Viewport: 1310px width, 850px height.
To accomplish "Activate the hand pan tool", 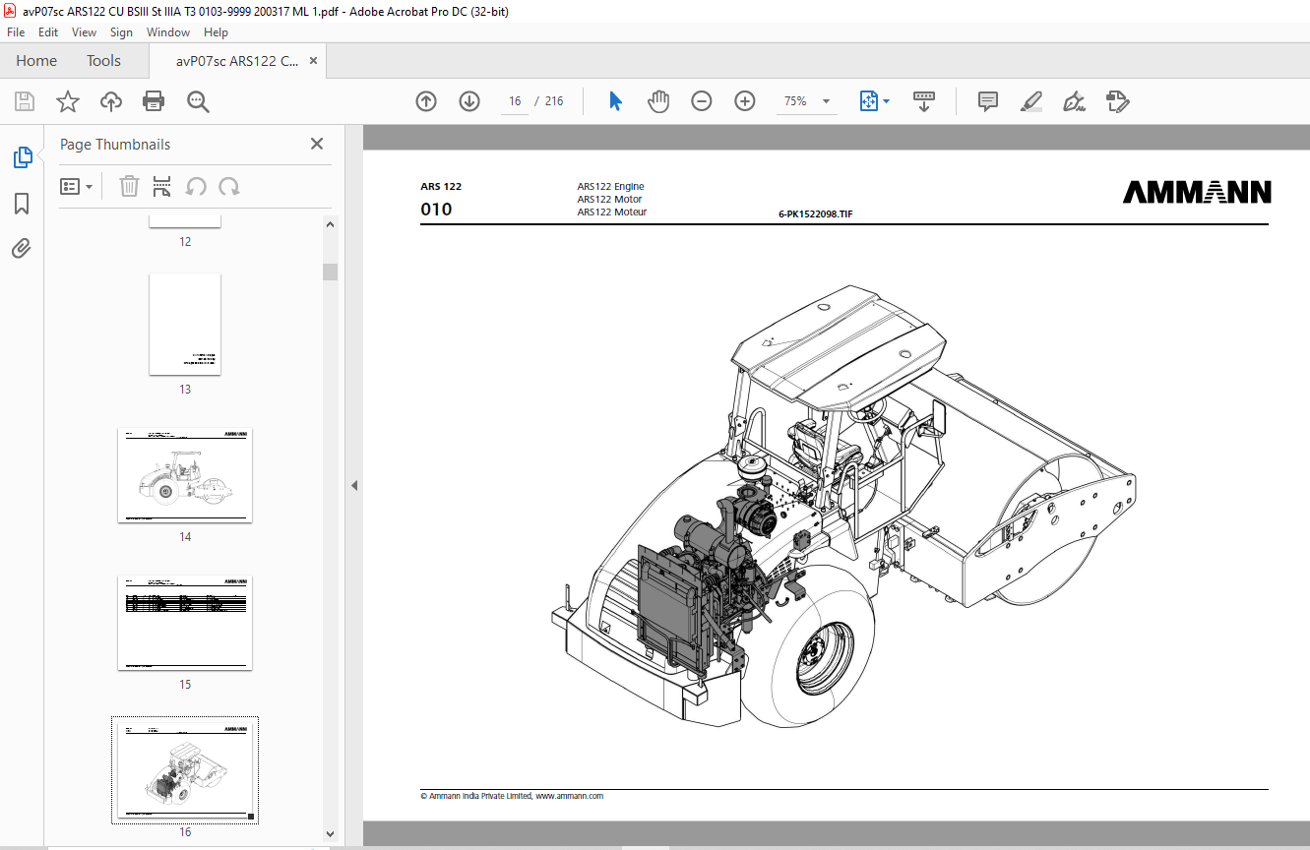I will (658, 101).
